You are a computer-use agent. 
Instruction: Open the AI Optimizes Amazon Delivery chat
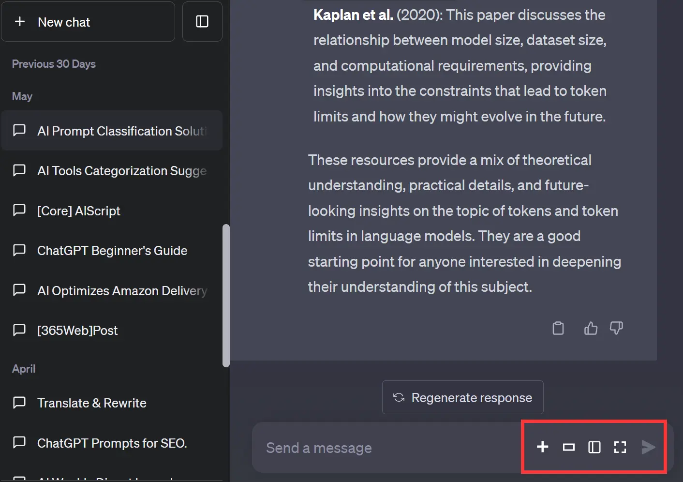tap(112, 290)
